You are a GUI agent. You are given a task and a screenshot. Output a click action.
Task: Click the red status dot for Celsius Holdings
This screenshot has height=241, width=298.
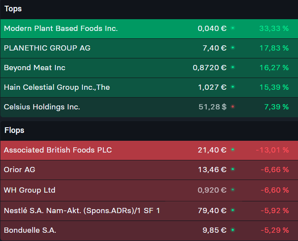click(x=233, y=107)
